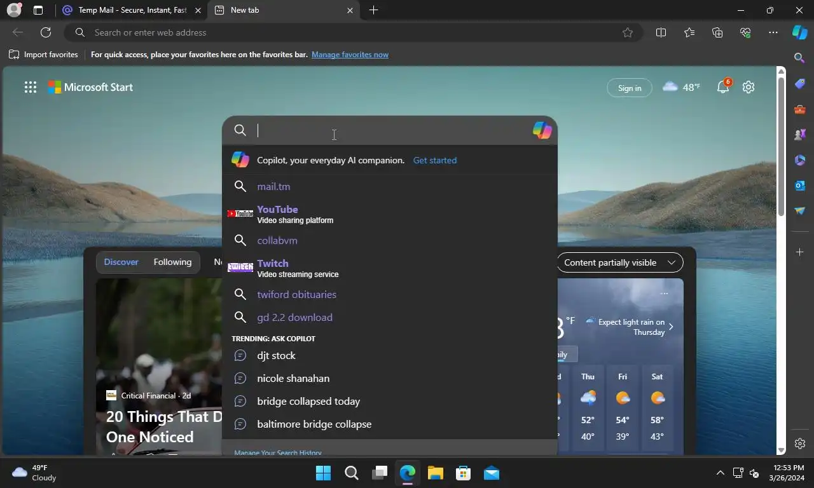Choose YouTube suggestion

tap(389, 214)
